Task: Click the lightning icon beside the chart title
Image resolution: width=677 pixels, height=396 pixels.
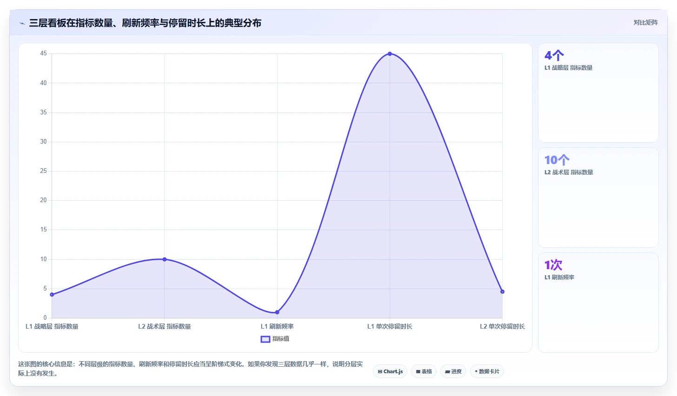Action: (x=22, y=23)
